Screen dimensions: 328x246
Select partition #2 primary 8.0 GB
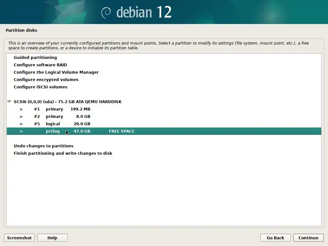(164, 116)
